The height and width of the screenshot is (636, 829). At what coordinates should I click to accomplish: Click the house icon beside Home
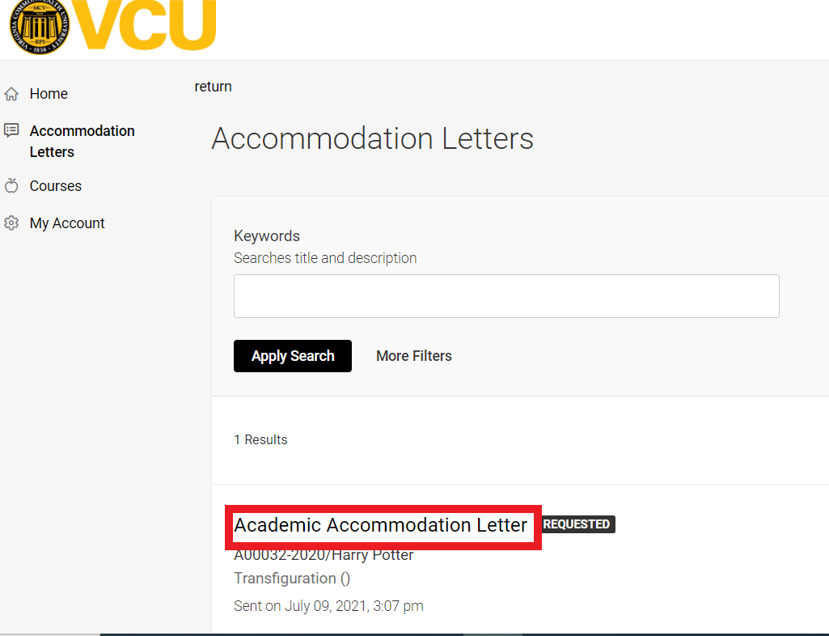coord(11,94)
